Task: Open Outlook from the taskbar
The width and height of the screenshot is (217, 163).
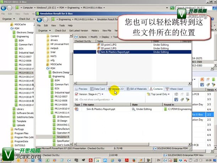Action: coord(18,160)
